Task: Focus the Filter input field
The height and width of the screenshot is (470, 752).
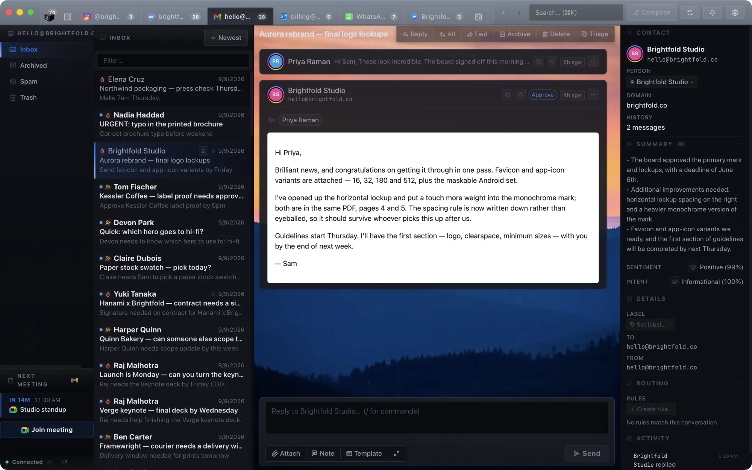Action: point(173,61)
